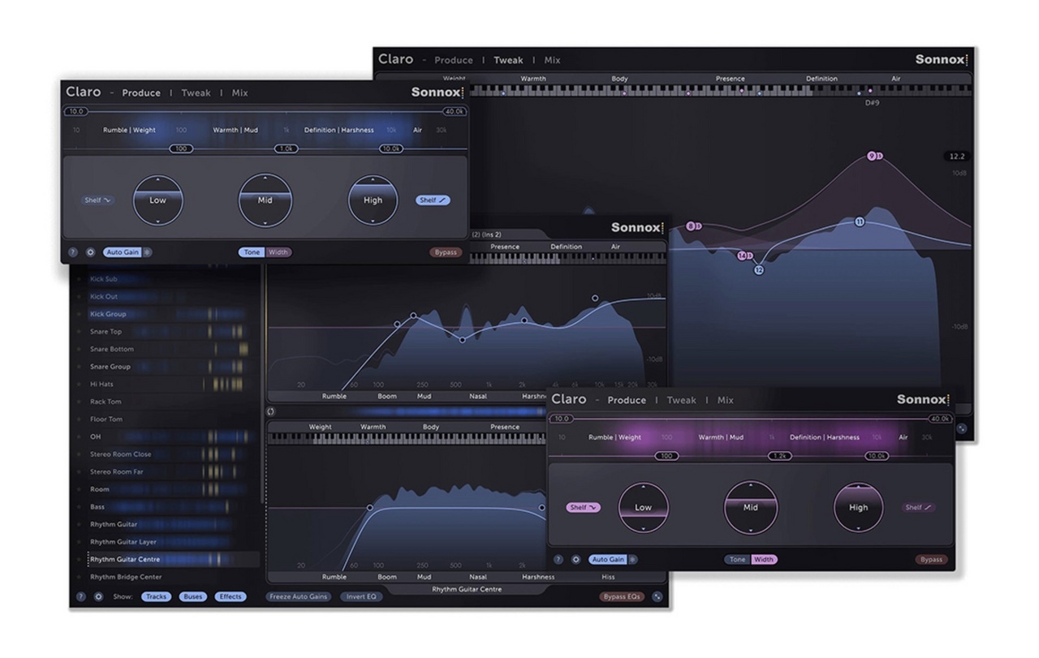Toggle Auto Gain in purple Produce window

click(608, 560)
